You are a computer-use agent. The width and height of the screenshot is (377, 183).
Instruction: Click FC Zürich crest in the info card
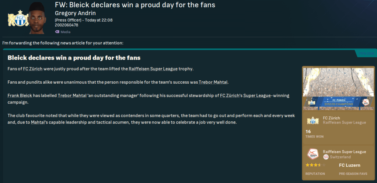point(313,120)
